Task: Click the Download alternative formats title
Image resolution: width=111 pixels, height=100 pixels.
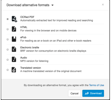Action: tap(28, 5)
